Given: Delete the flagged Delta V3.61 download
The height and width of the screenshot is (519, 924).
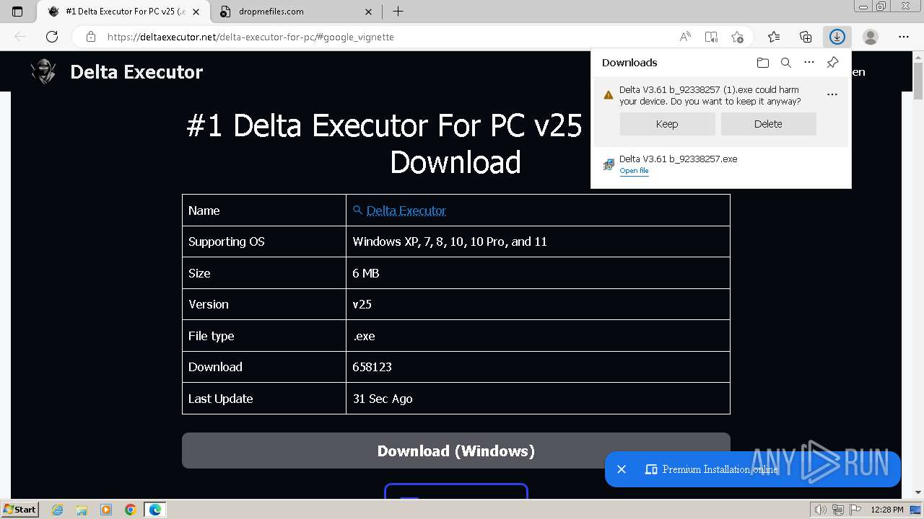Looking at the screenshot, I should (768, 124).
